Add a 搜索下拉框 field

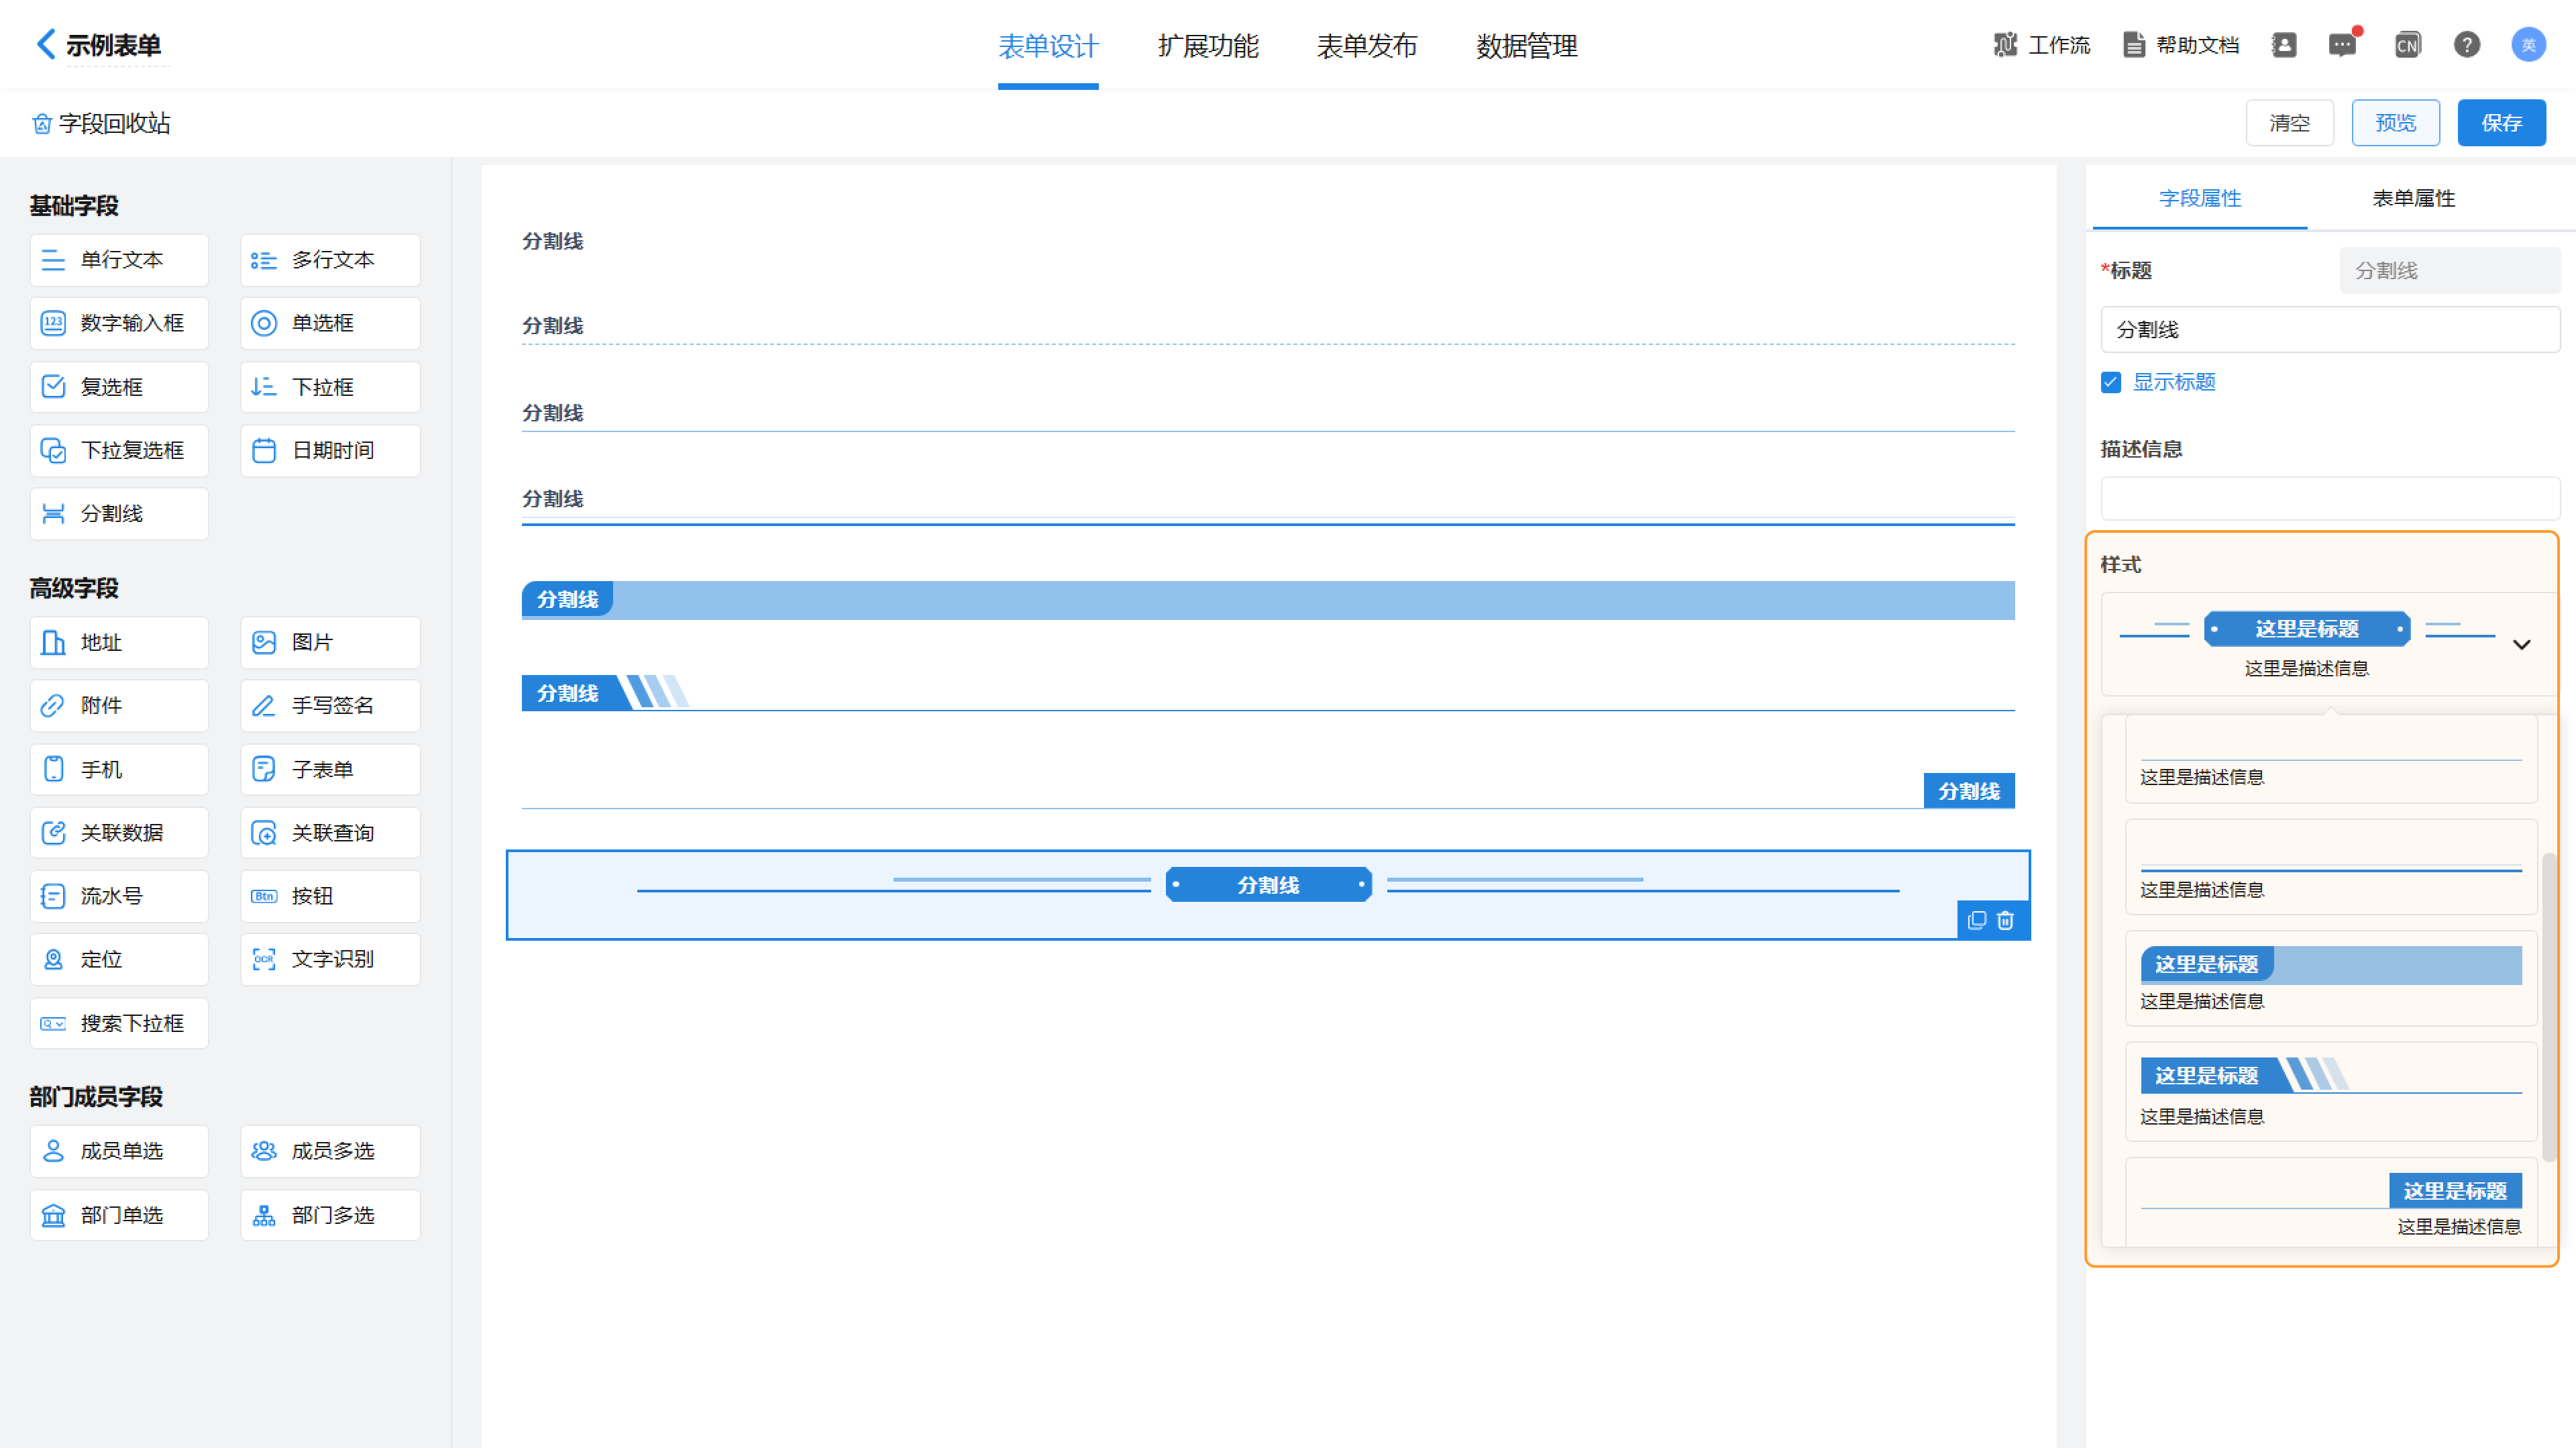pos(119,1023)
